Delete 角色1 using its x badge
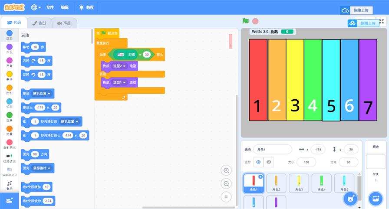Viewport: 389px width, 209px height. (260, 176)
